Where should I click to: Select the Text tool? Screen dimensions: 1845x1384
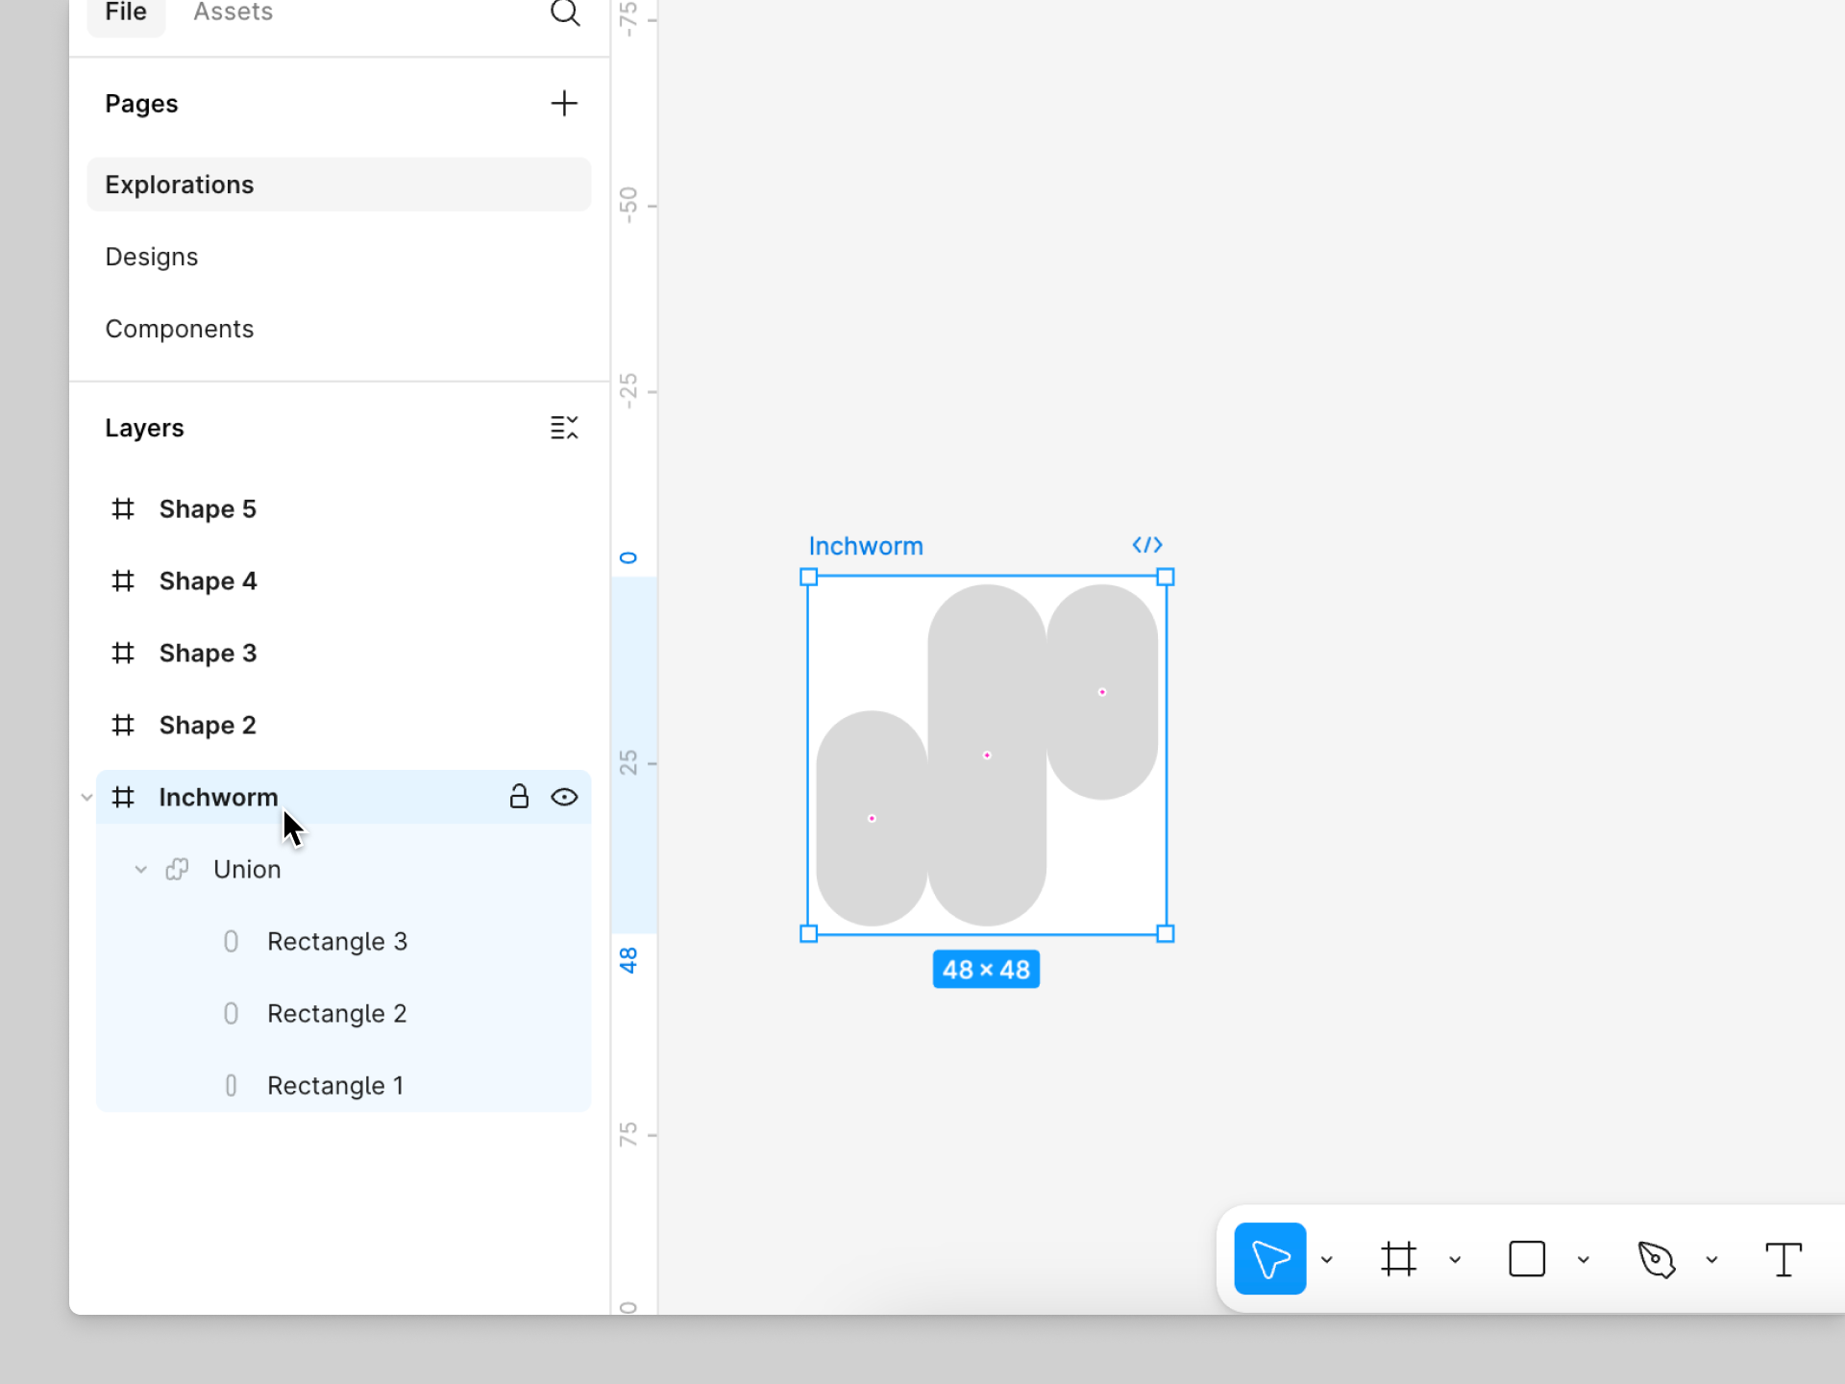click(1783, 1259)
